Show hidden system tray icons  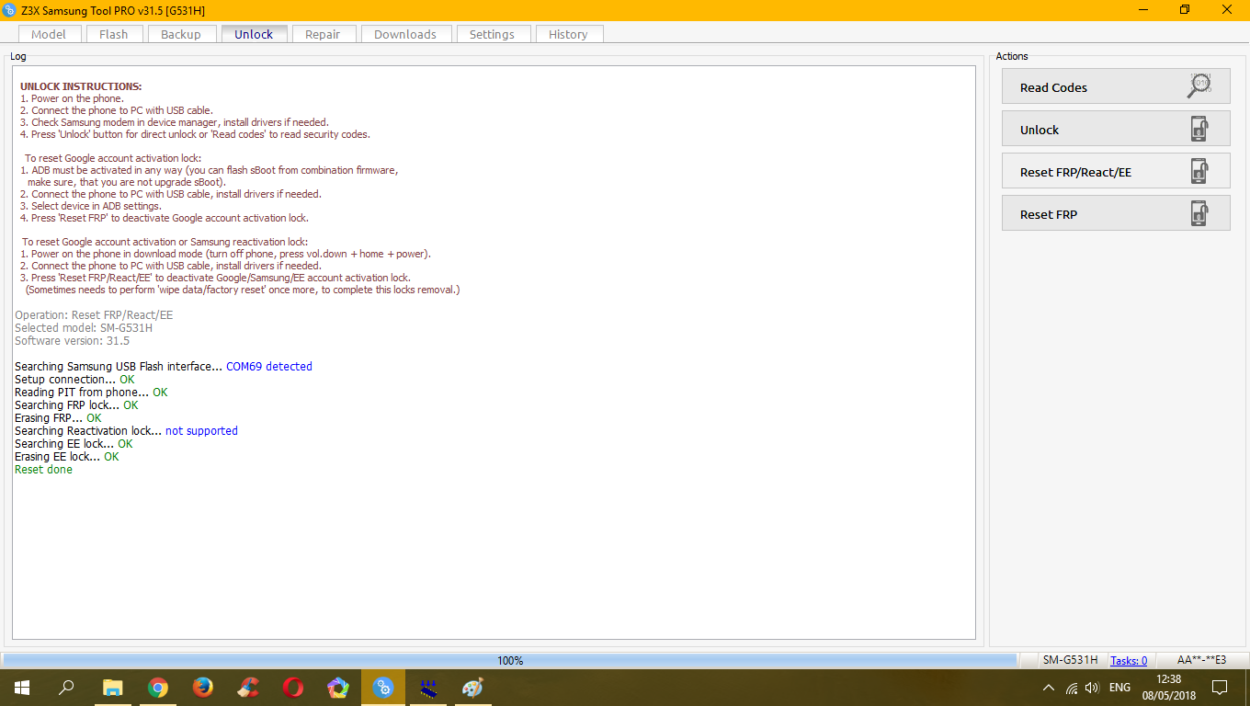tap(1049, 688)
